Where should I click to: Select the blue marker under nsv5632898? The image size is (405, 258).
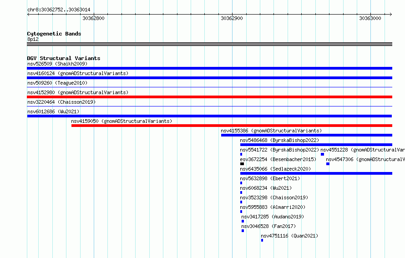(x=241, y=183)
